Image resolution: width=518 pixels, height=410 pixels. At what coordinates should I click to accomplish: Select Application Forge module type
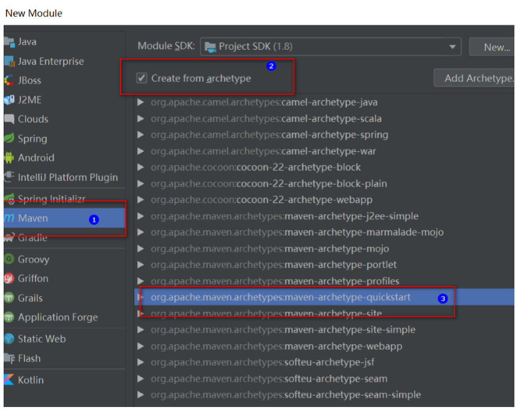pyautogui.click(x=64, y=317)
